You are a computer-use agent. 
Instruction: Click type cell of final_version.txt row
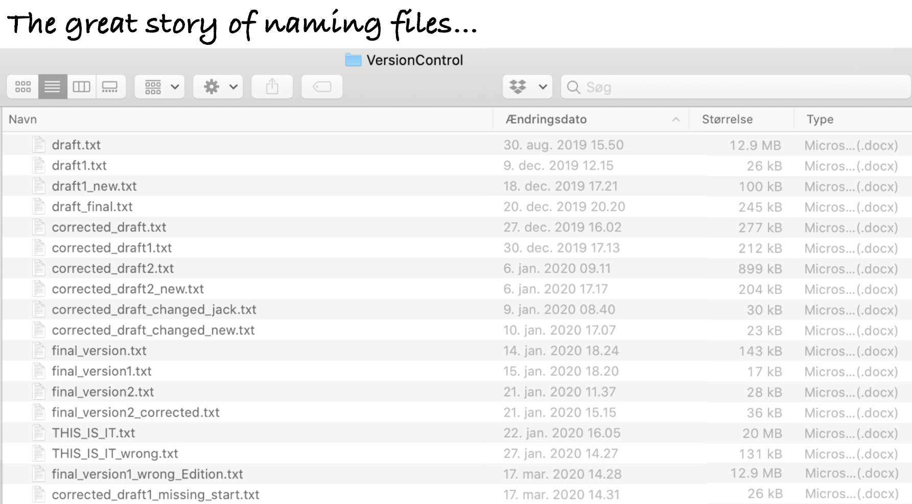coord(851,351)
